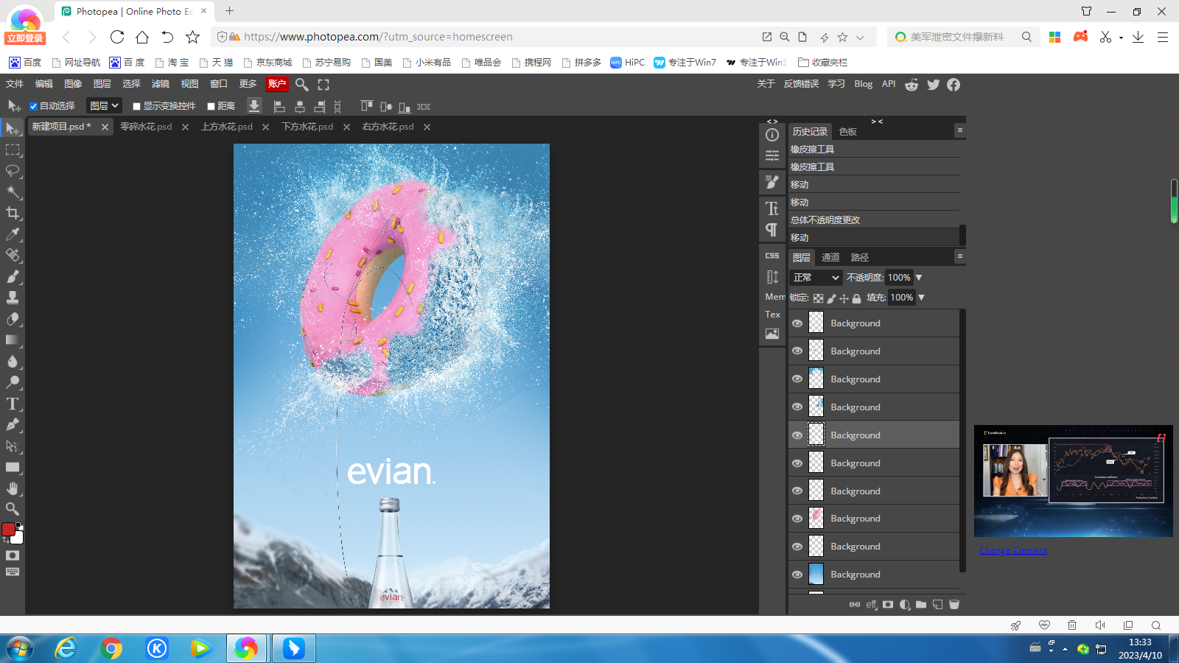Image resolution: width=1179 pixels, height=663 pixels.
Task: Open the Info panel icon
Action: pyautogui.click(x=772, y=135)
